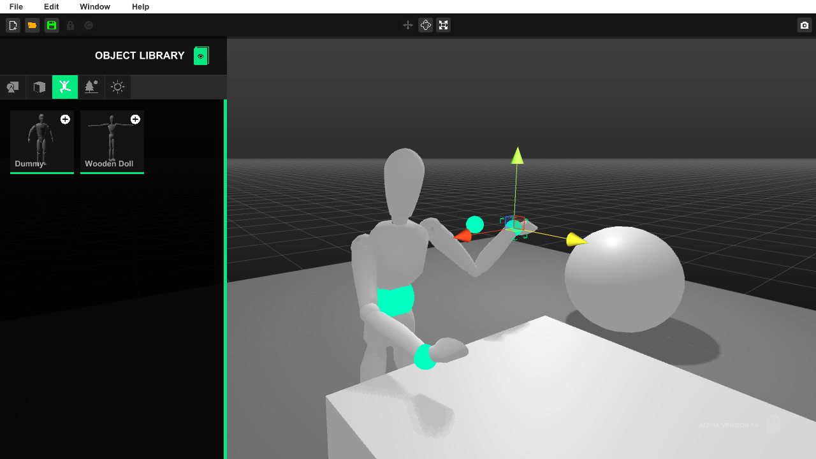816x459 pixels.
Task: Open the environment tree library tab
Action: (91, 87)
